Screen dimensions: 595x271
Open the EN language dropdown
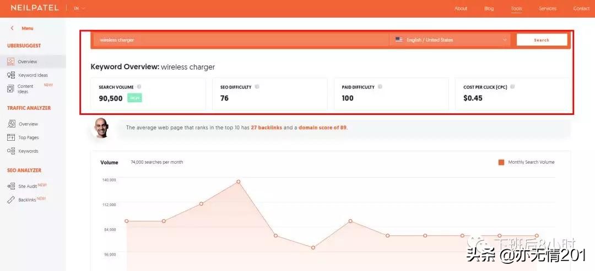coord(79,8)
